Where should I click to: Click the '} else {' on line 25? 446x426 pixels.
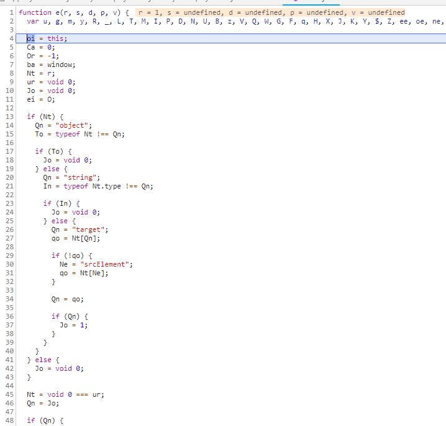coord(60,221)
